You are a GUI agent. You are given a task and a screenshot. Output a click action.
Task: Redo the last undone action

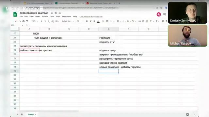tap(20, 21)
